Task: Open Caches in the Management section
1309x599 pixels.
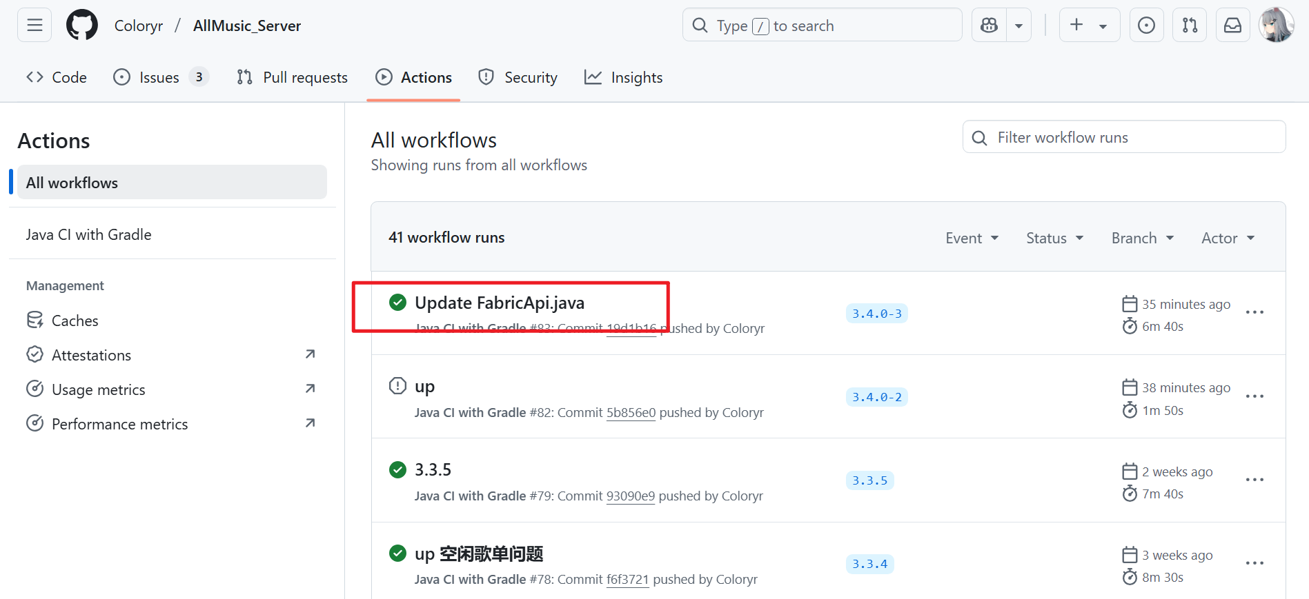Action: click(x=75, y=321)
